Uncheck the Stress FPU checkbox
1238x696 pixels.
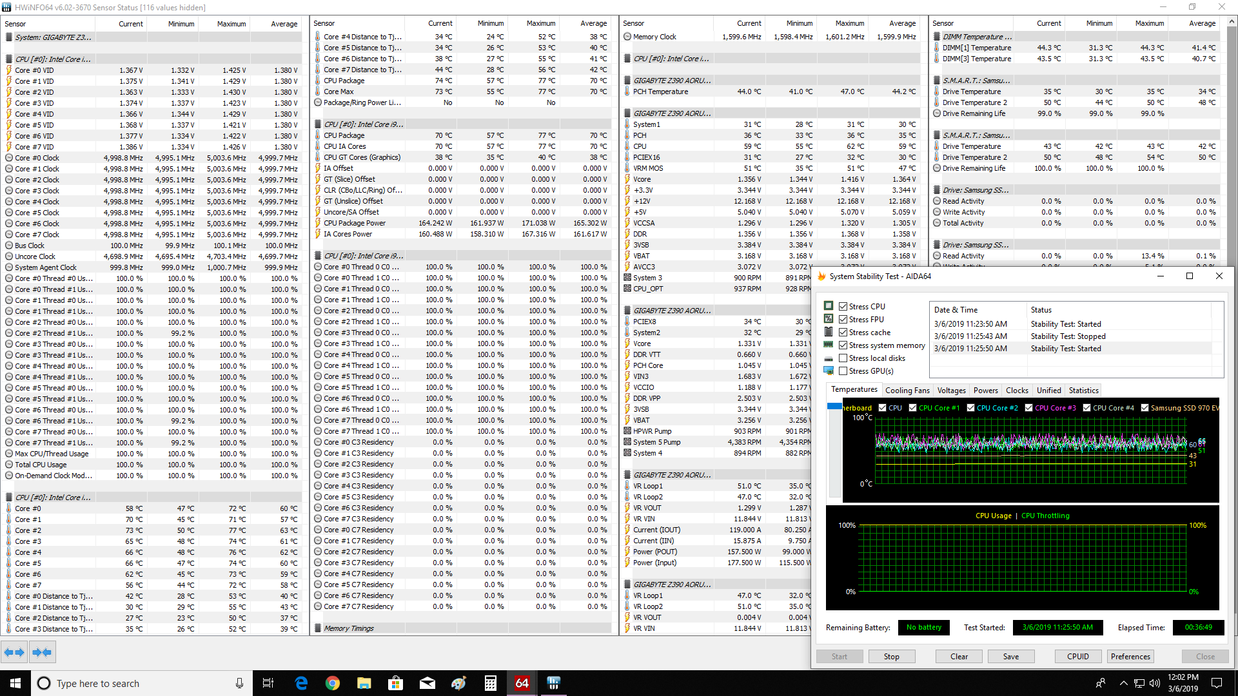(843, 320)
